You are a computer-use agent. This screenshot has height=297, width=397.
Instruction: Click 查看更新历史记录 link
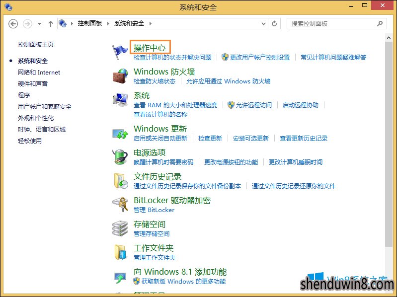pos(304,139)
